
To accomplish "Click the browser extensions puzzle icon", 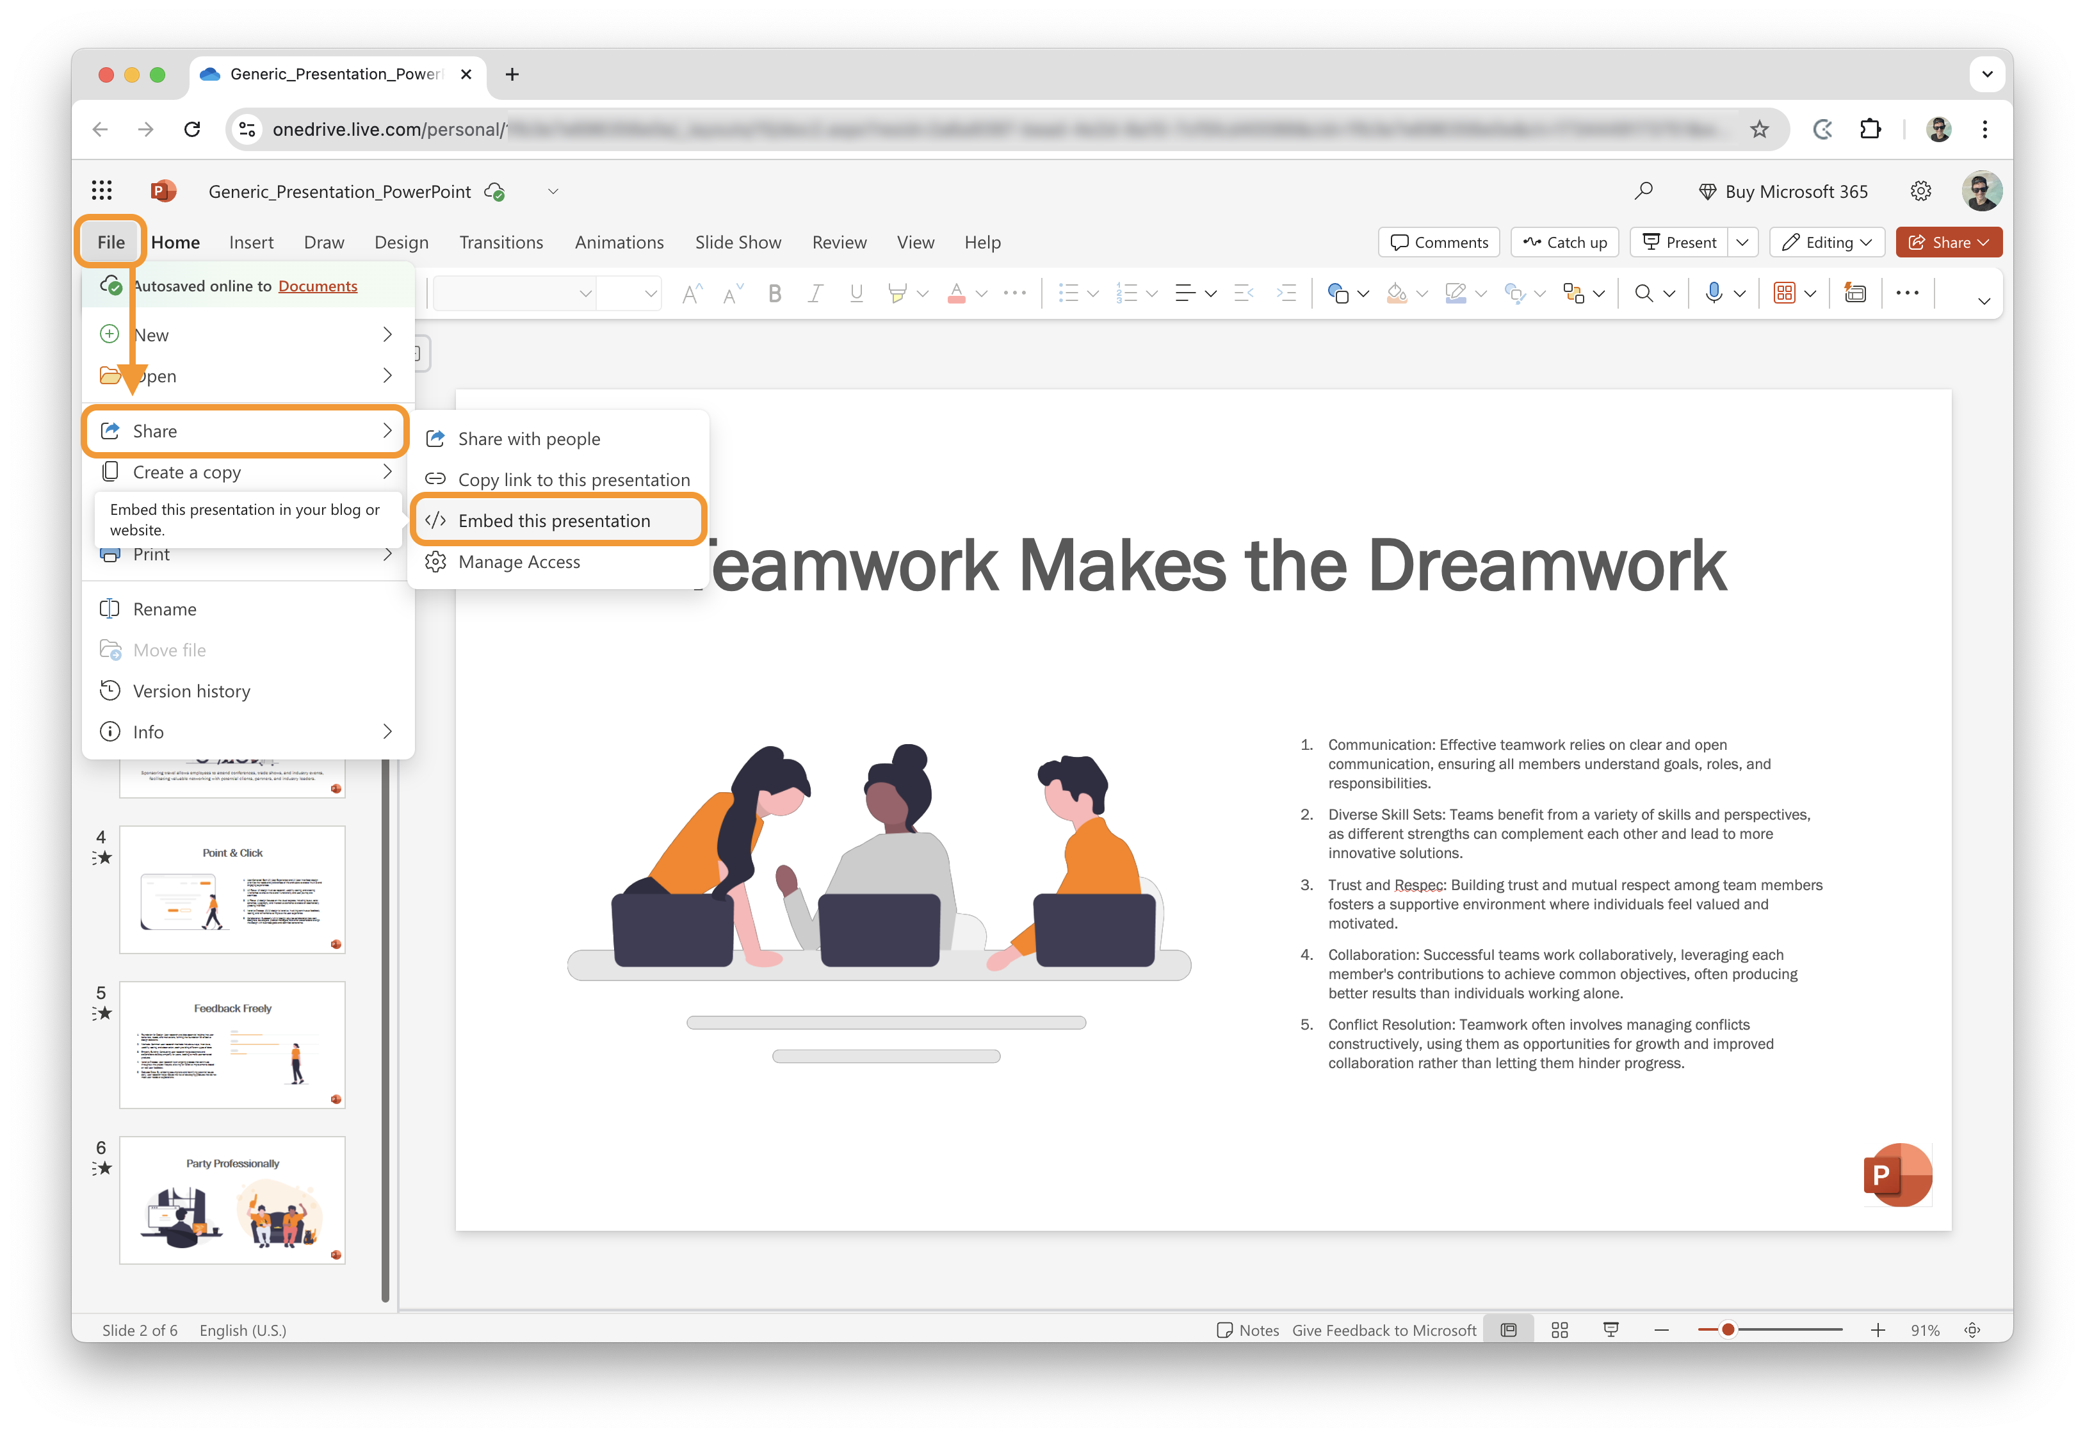I will coord(1870,129).
